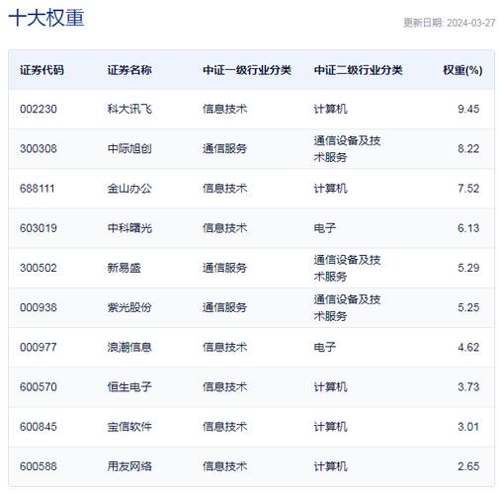The width and height of the screenshot is (500, 494).
Task: Select security code 600570
Action: tap(39, 387)
